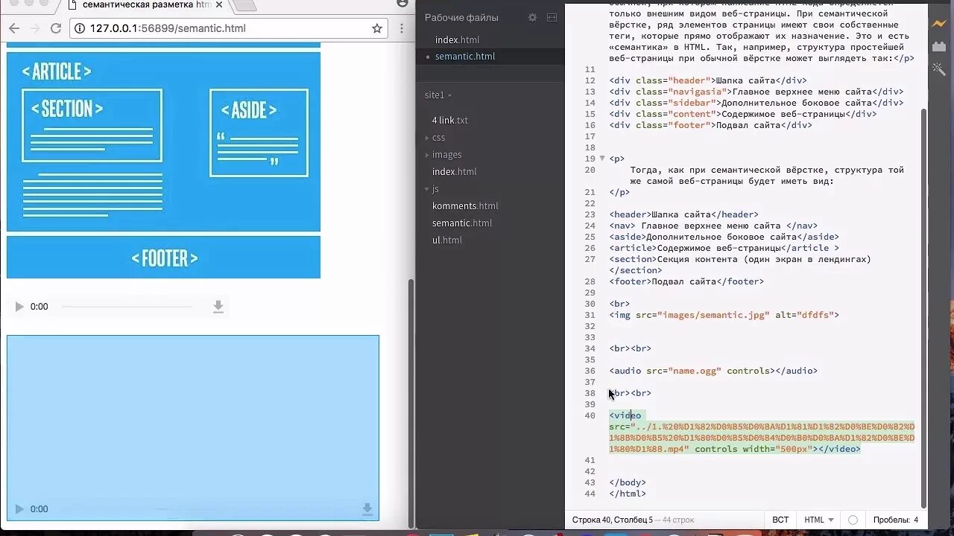
Task: Open index.html in site1 tree
Action: (454, 172)
